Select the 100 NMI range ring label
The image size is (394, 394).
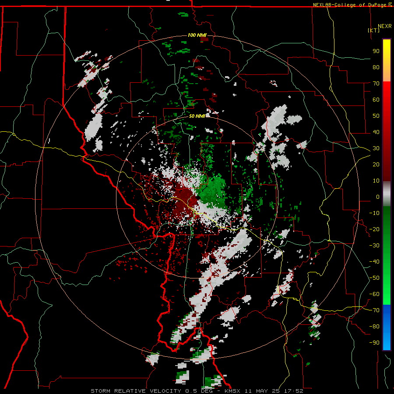pos(197,35)
